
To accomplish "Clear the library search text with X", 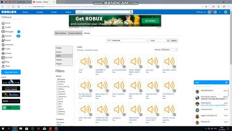I will pos(147,40).
